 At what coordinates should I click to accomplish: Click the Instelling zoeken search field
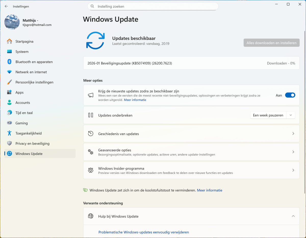(x=153, y=6)
